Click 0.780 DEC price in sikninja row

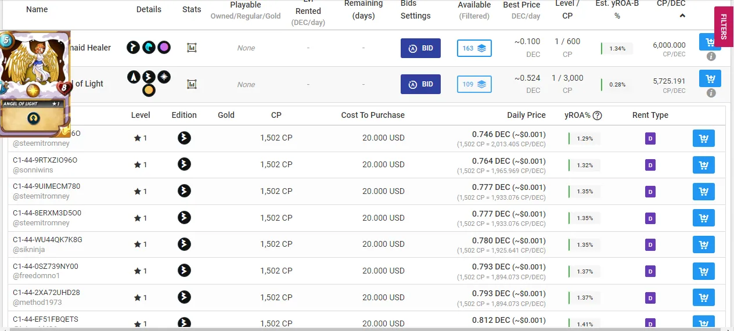[509, 240]
